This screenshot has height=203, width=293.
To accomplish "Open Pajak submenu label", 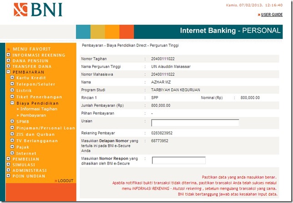I will coord(23,147).
